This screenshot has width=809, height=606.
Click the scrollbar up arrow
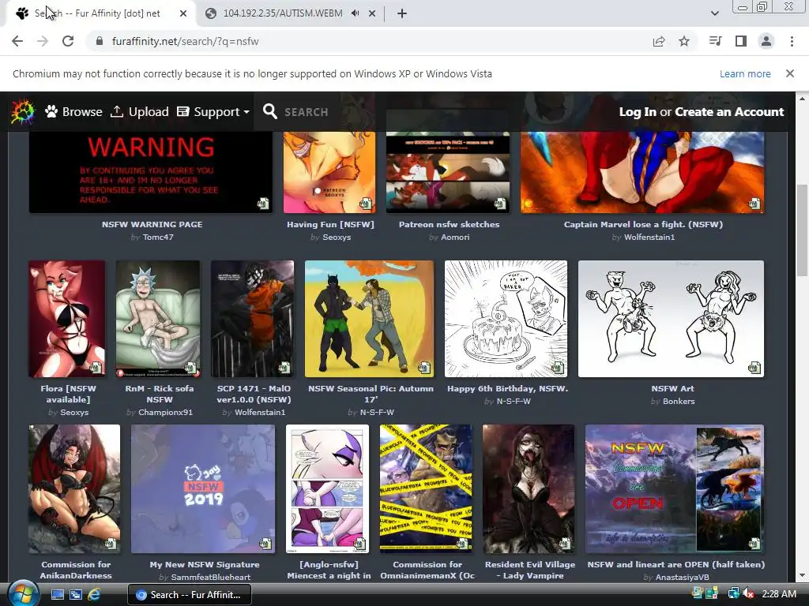802,99
